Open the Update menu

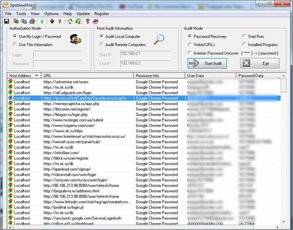point(83,14)
